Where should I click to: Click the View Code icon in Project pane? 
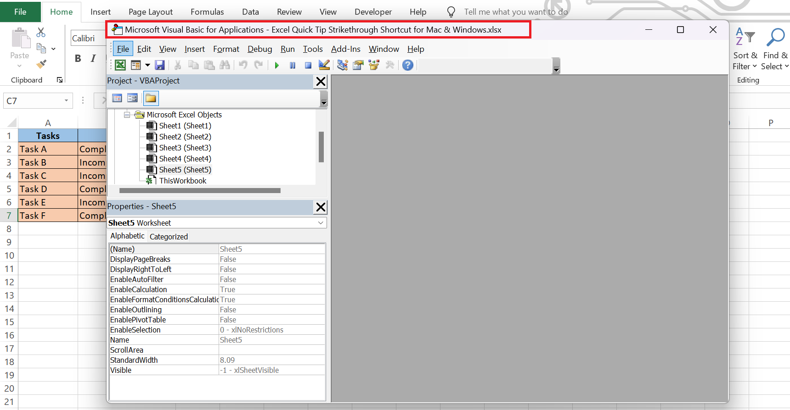tap(117, 98)
